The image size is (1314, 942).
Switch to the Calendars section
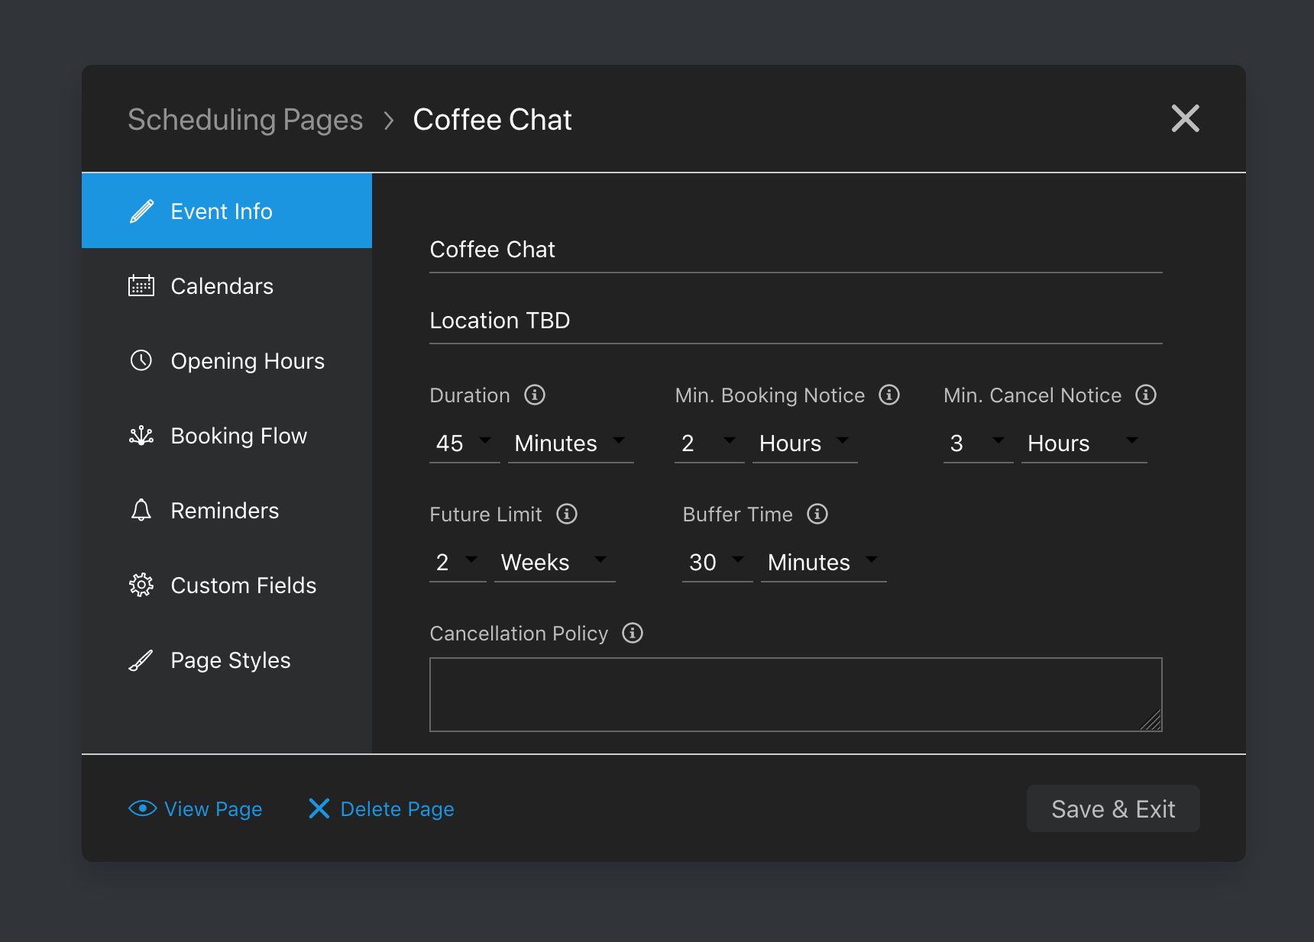pos(222,286)
